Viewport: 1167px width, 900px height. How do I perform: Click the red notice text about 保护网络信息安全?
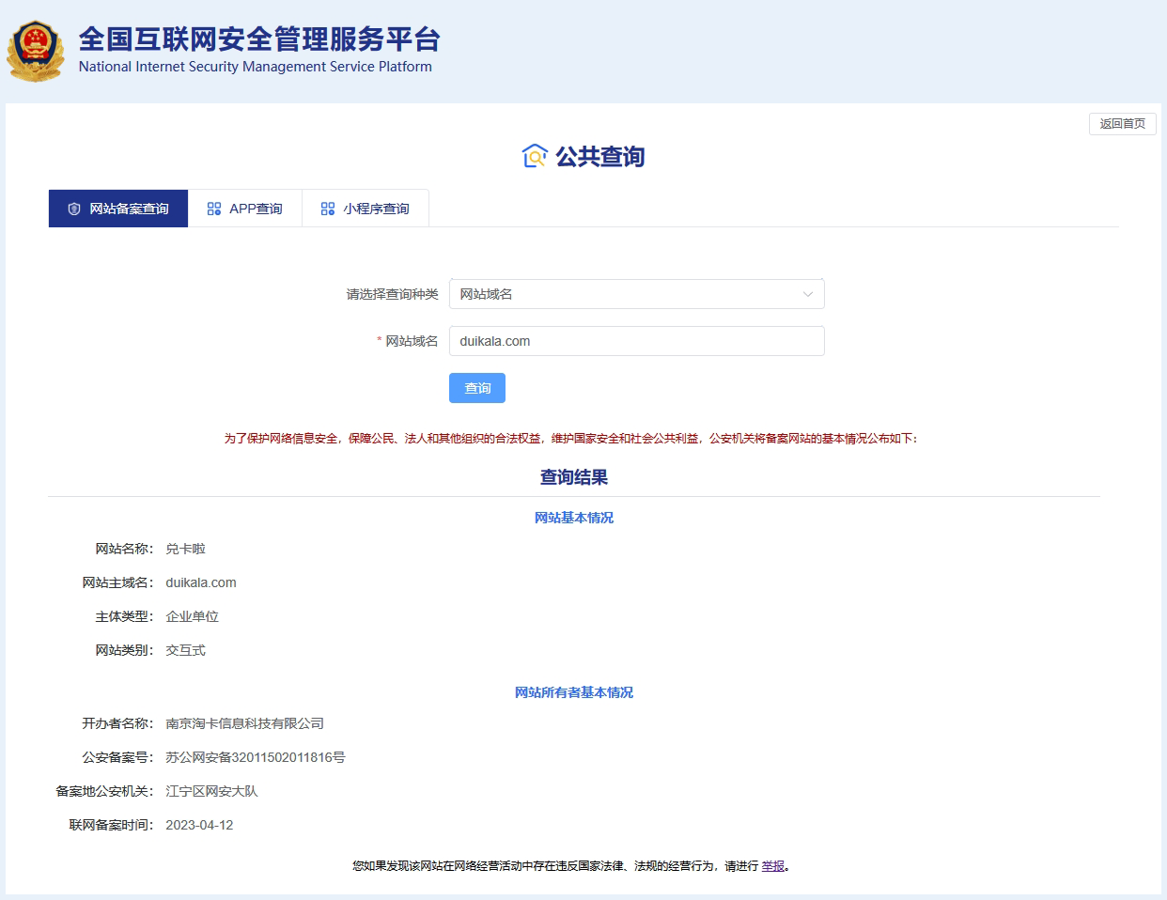570,439
